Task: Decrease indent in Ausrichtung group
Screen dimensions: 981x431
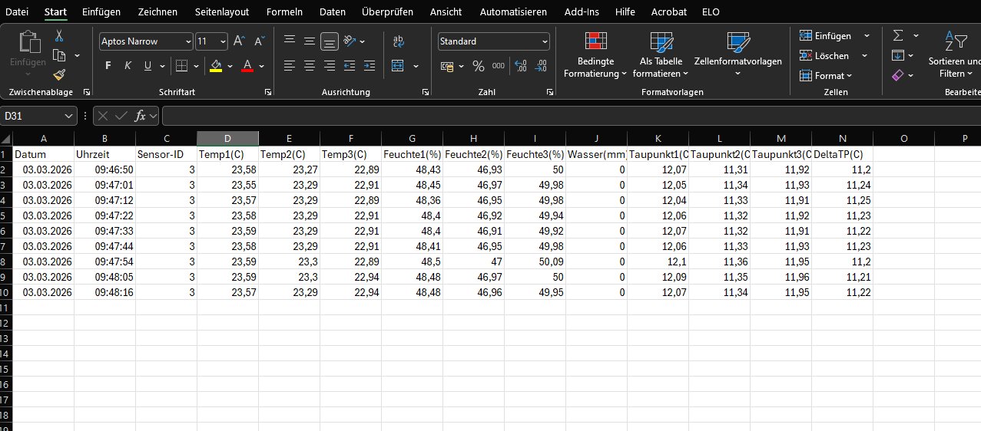Action: (350, 66)
